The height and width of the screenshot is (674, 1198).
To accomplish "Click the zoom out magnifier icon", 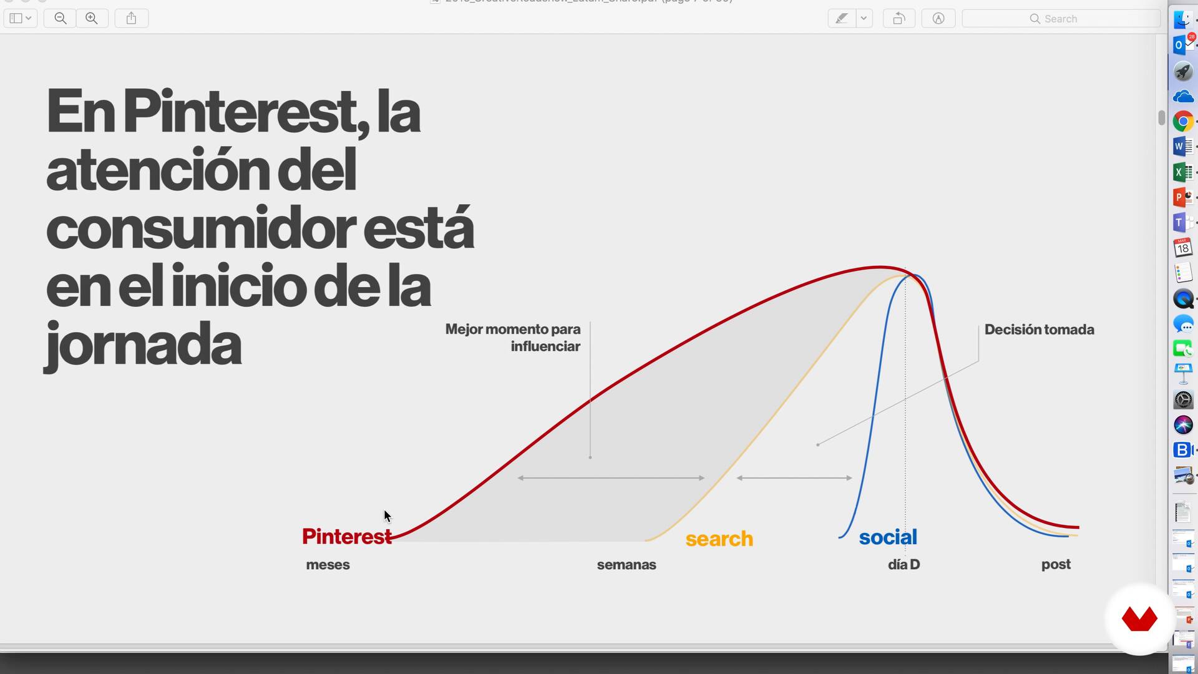I will point(61,18).
